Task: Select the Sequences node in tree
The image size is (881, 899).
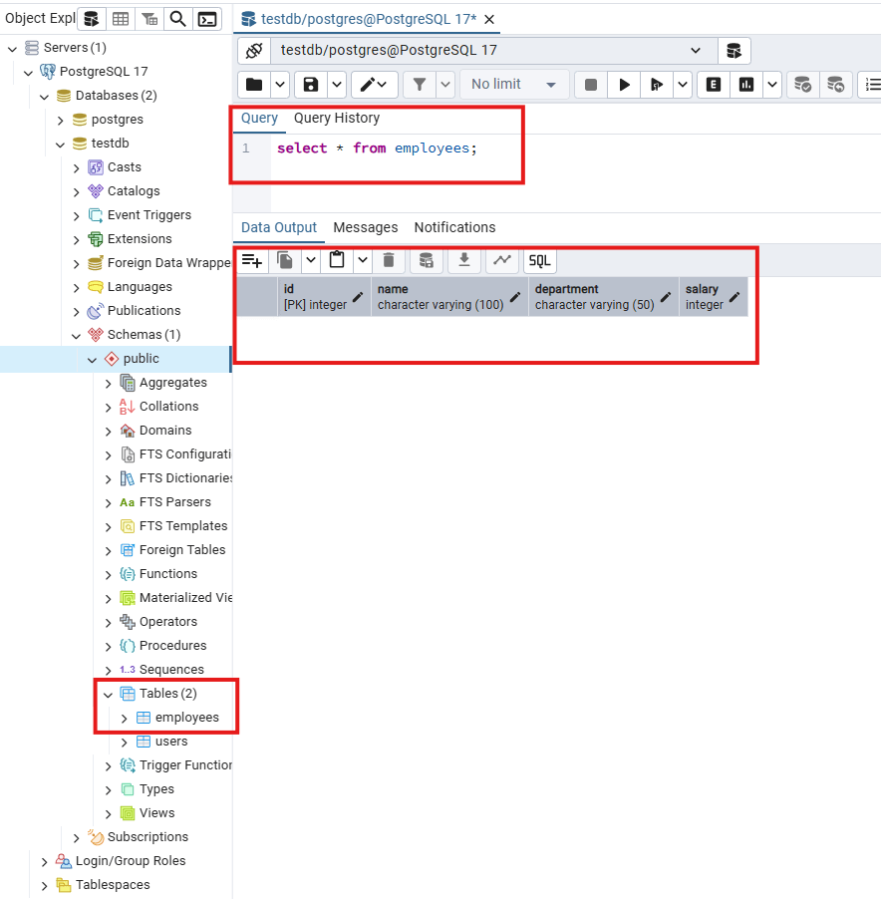Action: (x=171, y=670)
